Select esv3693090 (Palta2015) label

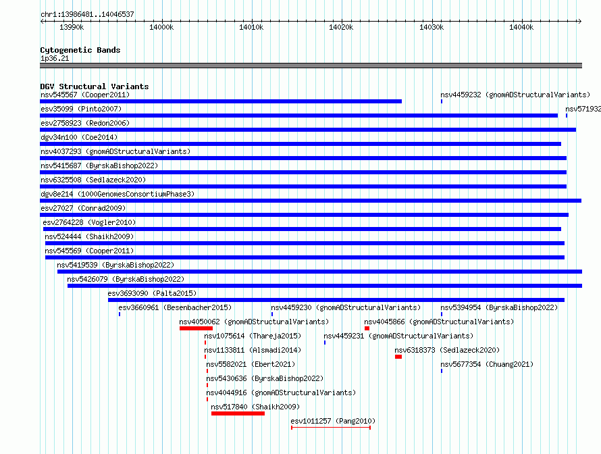tap(152, 293)
